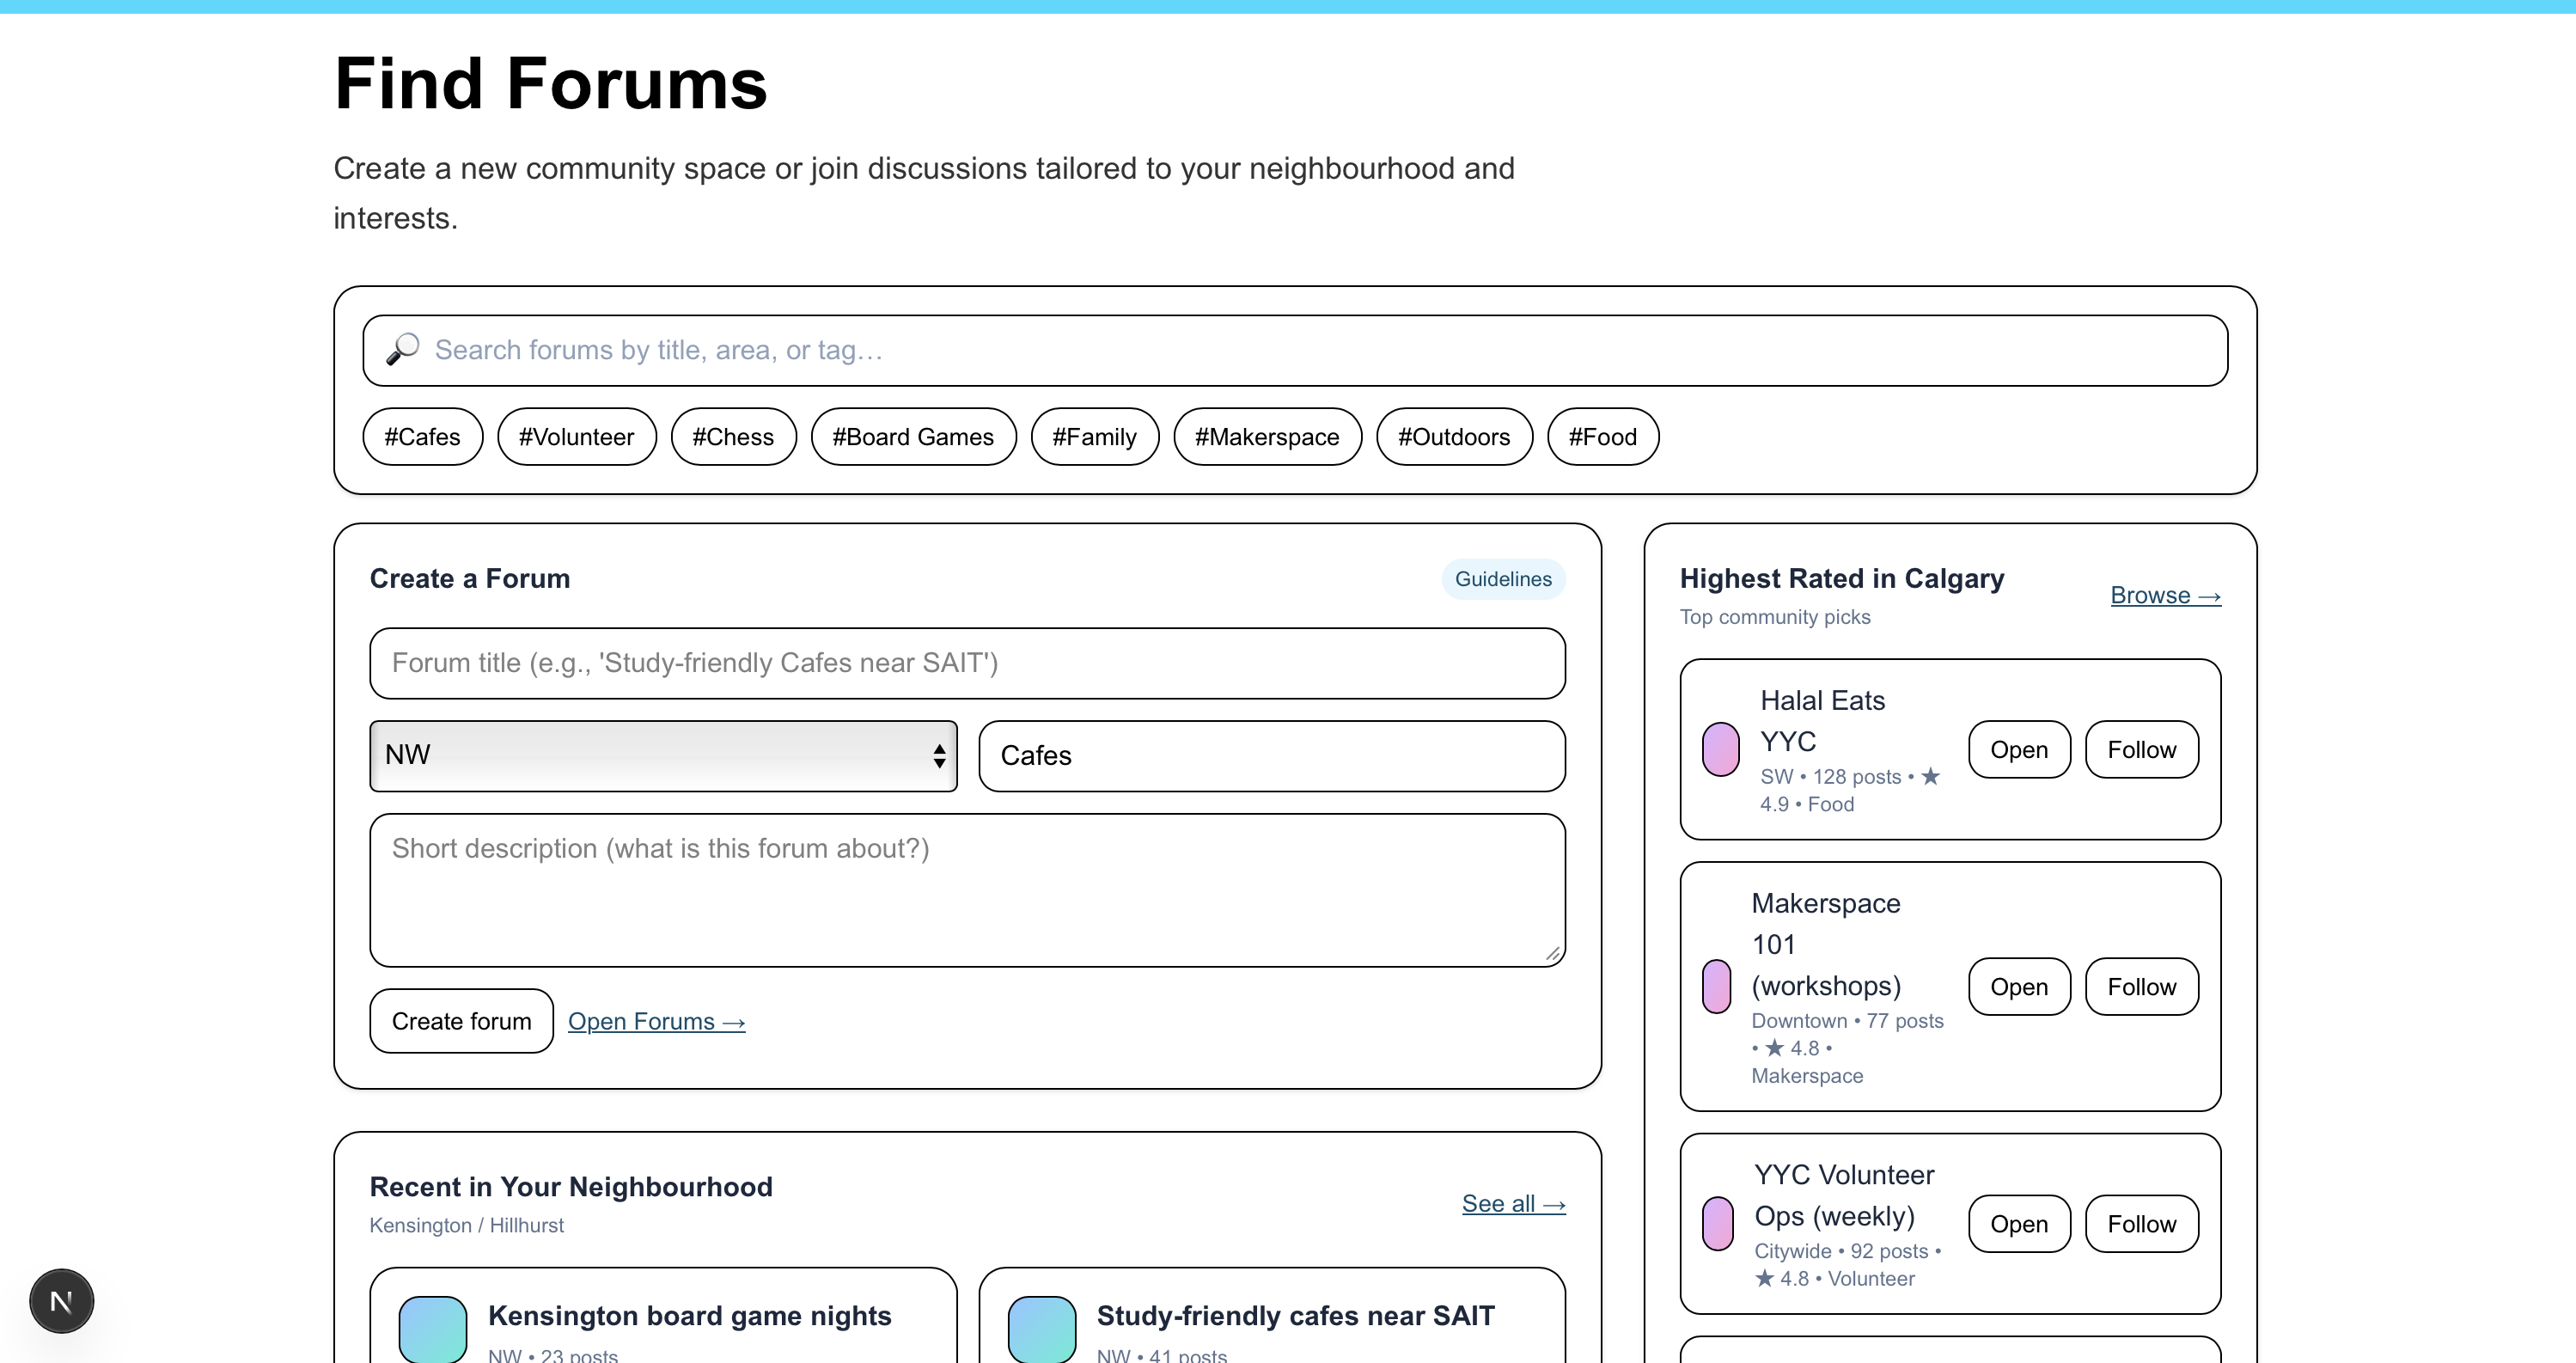
Task: Click the Next.js dev tools N badge
Action: pos(61,1301)
